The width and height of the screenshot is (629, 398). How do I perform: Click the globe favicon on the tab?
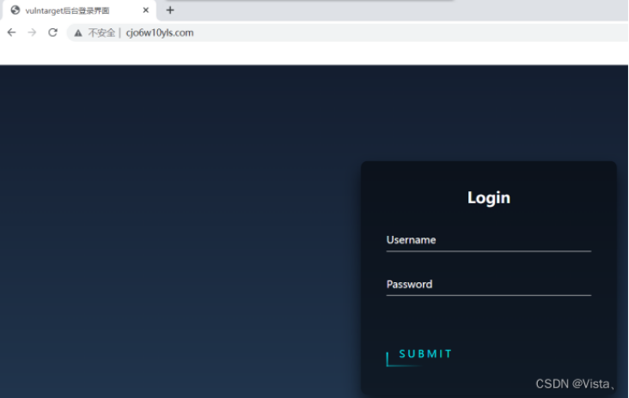(x=15, y=10)
